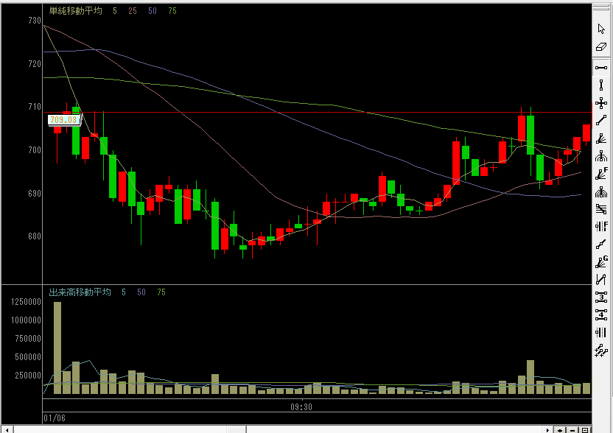The height and width of the screenshot is (433, 613).
Task: Choose the horizontal line drawing tool
Action: pyautogui.click(x=601, y=67)
